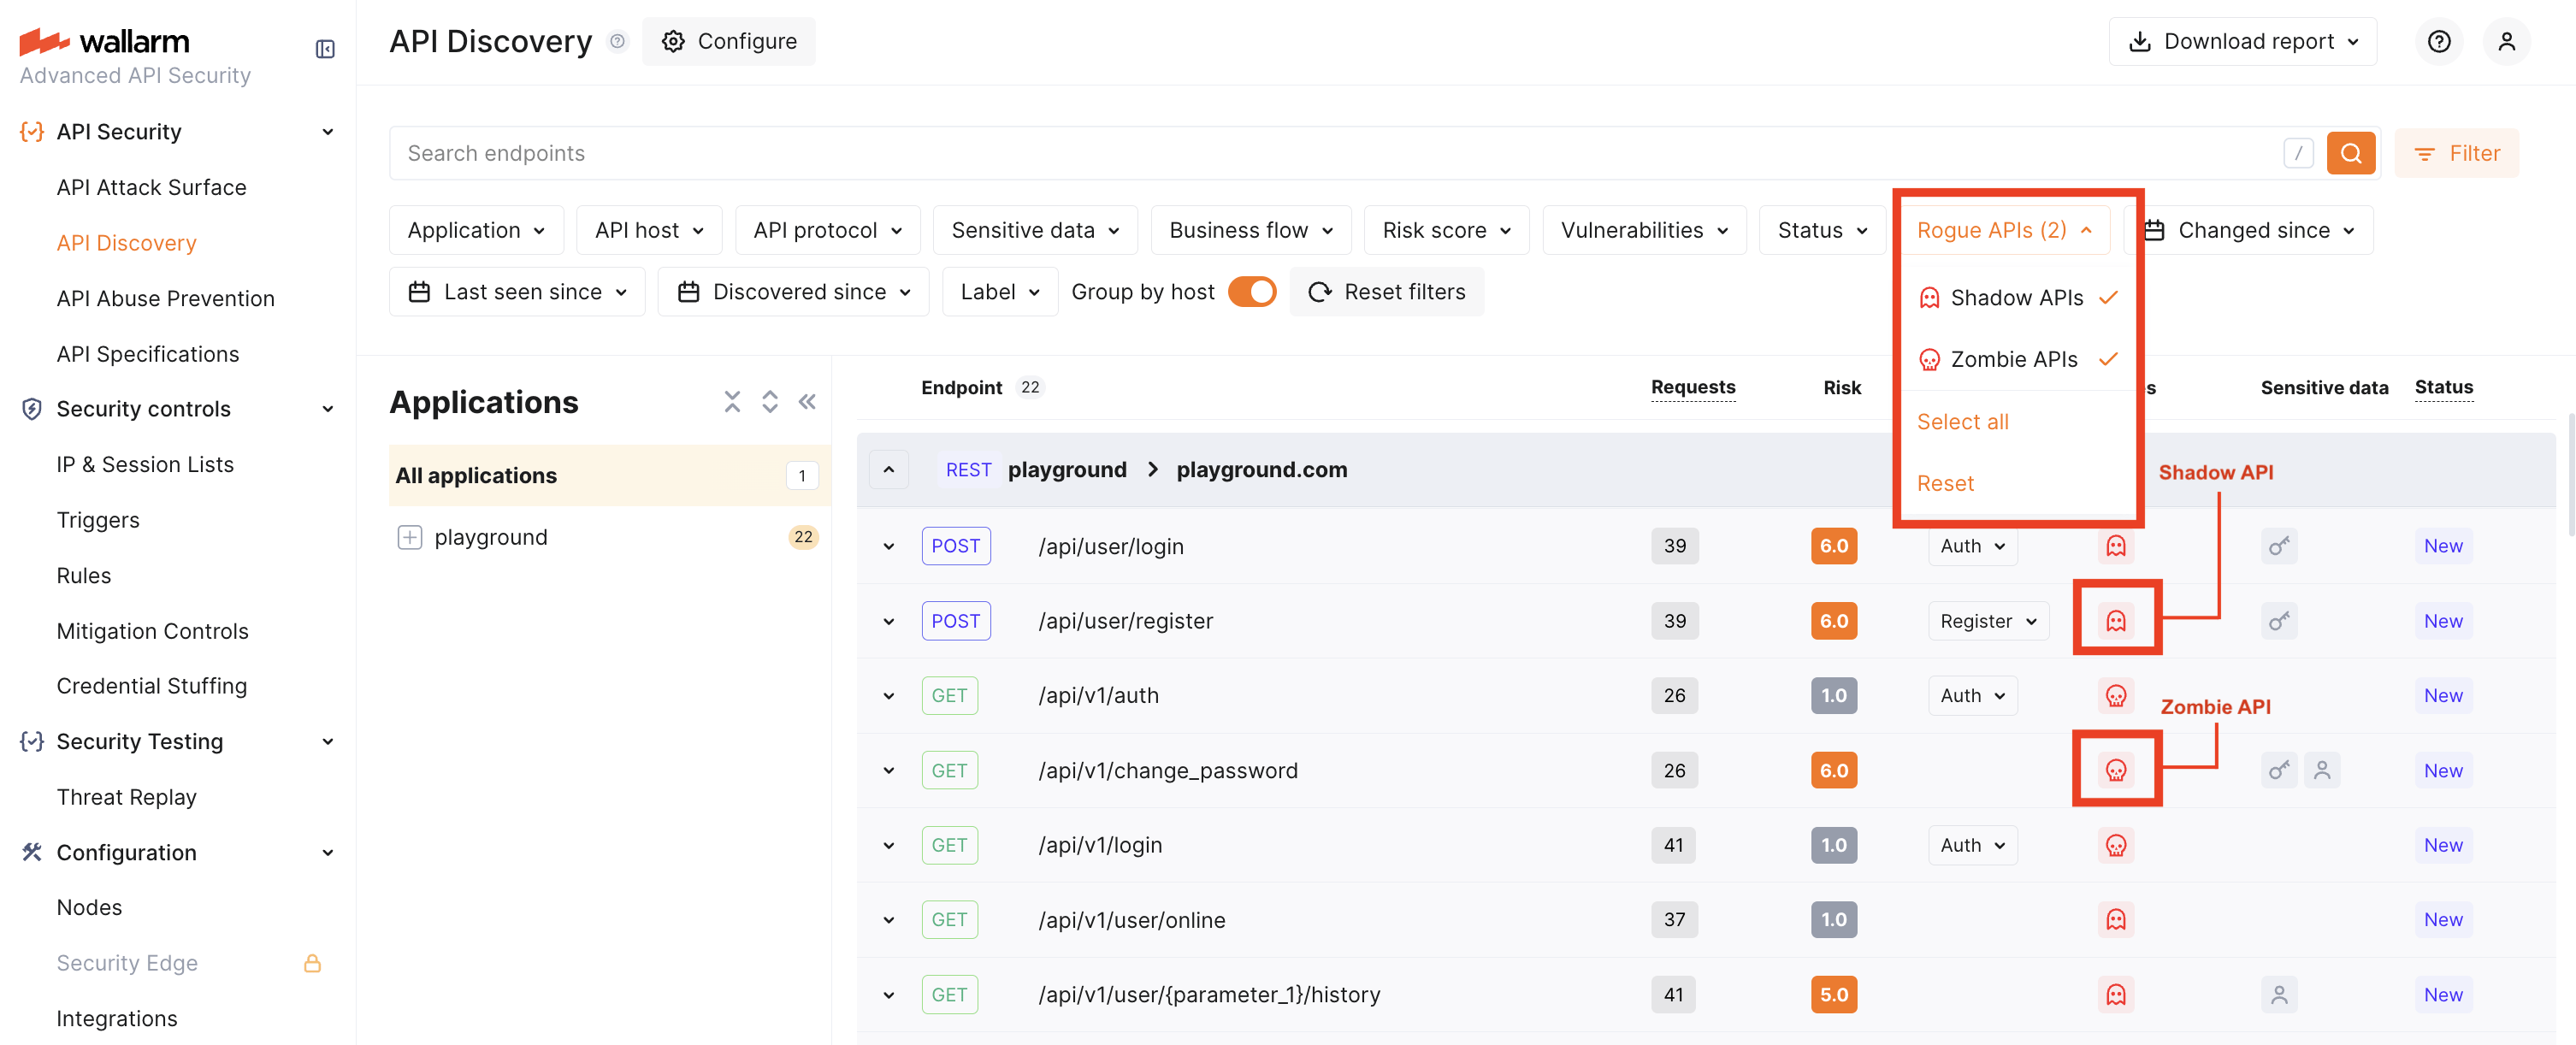
Task: Click Select all in the Rogue APIs dropdown
Action: tap(1963, 421)
